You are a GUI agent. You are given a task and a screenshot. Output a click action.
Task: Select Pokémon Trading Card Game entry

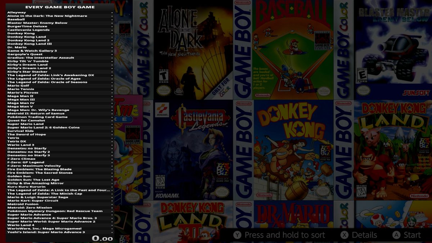point(60,117)
